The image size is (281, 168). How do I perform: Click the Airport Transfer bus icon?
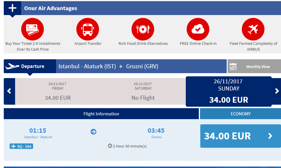[x=88, y=29]
